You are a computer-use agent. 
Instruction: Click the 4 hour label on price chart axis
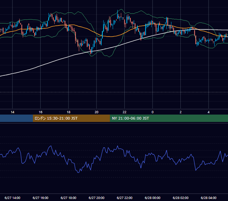209,112
